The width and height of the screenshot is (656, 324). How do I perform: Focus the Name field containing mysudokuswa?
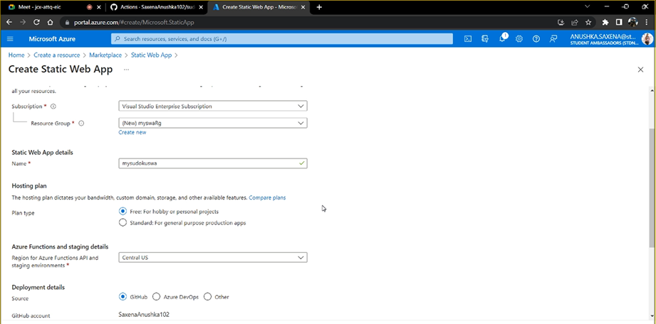click(x=213, y=163)
